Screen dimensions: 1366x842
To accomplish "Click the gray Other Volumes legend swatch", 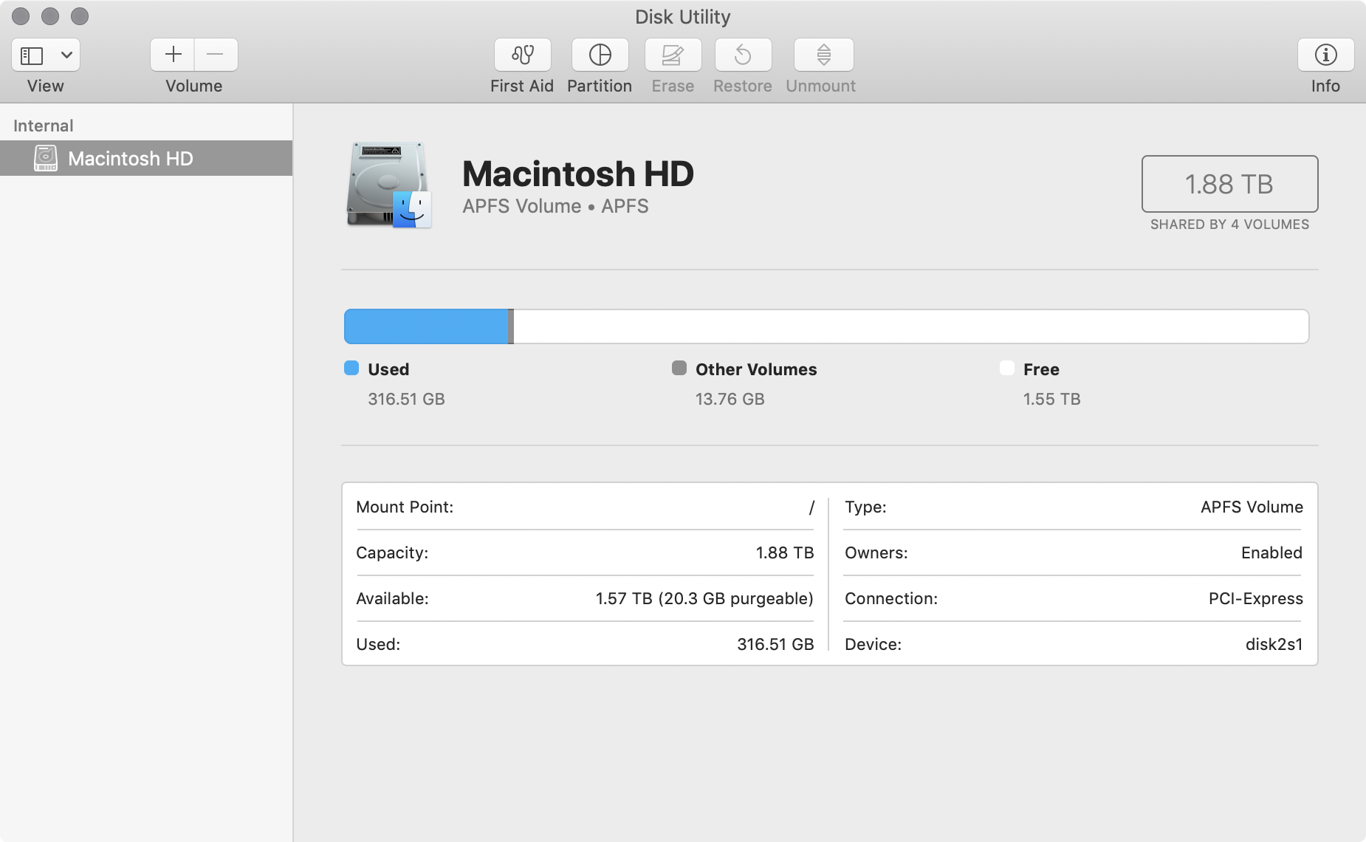I will [679, 368].
